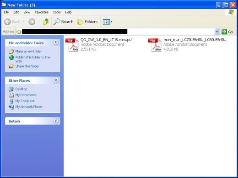Click QG_GW_1.0_EN_LT Series.pdf file name
Viewport: 238px width, 178px height.
pyautogui.click(x=107, y=40)
